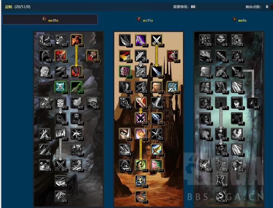
Task: Click Master of Deception (0/3) in Subtlety
Action: click(221, 40)
